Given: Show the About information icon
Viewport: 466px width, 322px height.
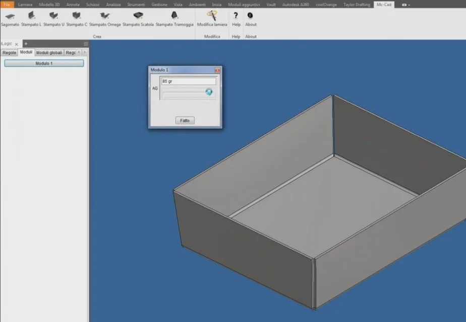Looking at the screenshot, I should (x=251, y=19).
